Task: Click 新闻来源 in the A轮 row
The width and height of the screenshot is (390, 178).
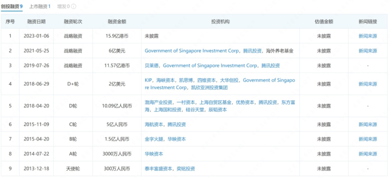Action: coord(368,154)
